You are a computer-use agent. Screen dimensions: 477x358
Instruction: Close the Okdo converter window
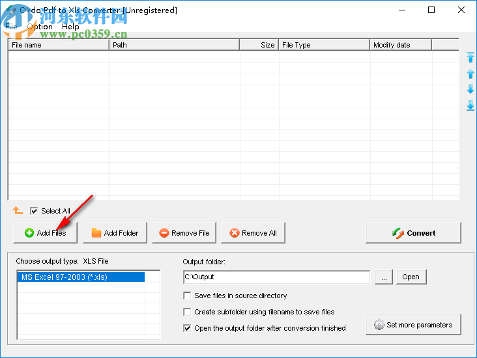[x=461, y=10]
